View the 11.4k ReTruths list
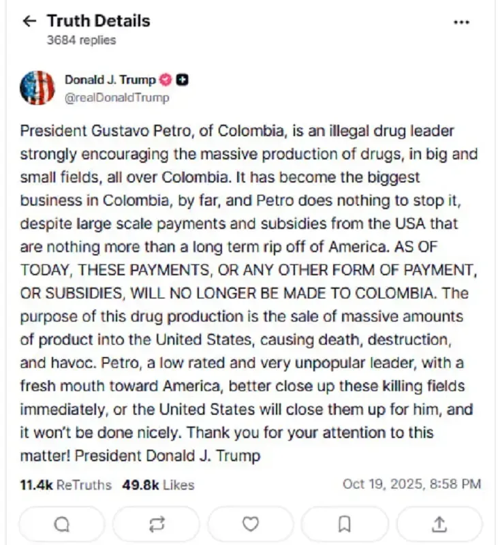Image resolution: width=498 pixels, height=545 pixels. pyautogui.click(x=65, y=484)
